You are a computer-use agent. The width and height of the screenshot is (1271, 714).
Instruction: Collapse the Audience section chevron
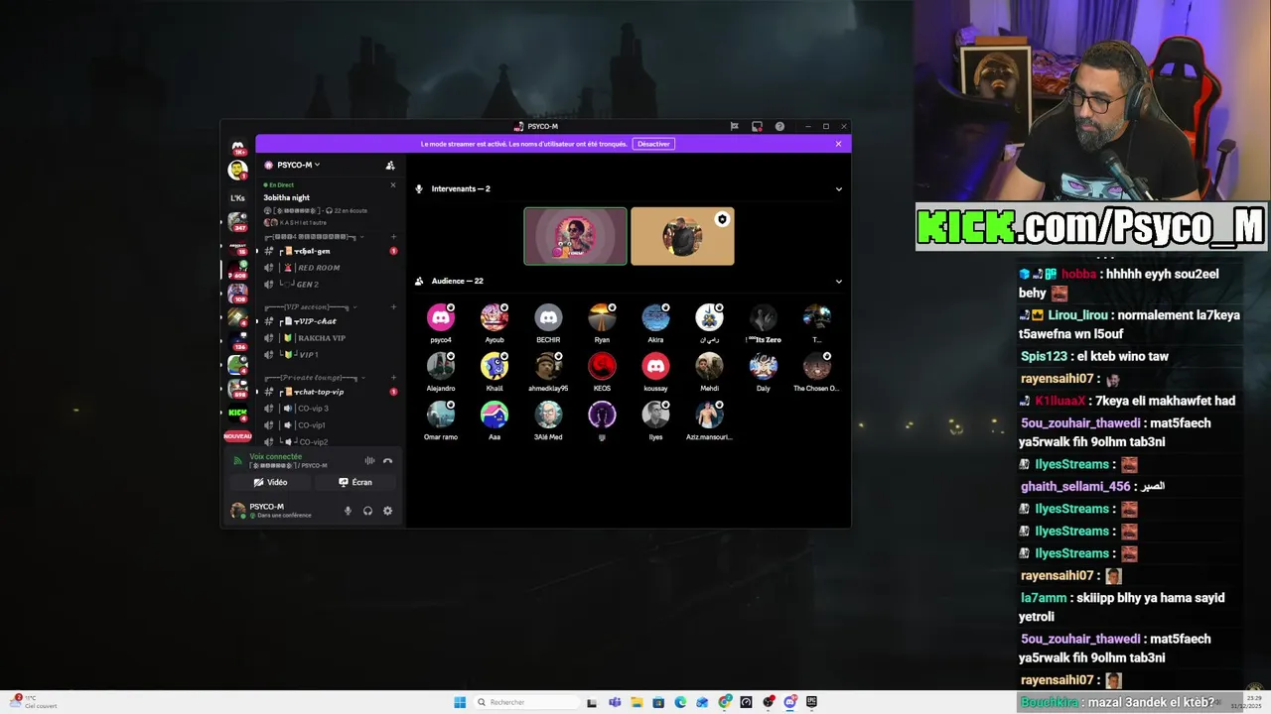[x=838, y=282]
